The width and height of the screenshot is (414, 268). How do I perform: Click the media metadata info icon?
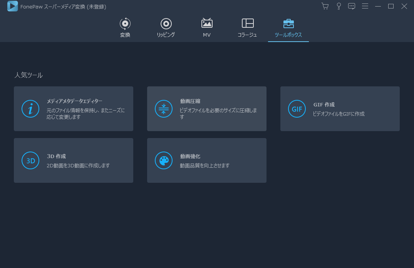pos(30,109)
